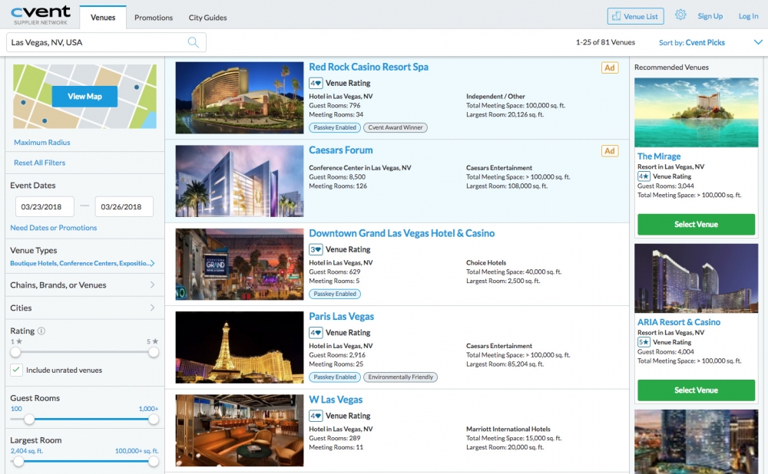The width and height of the screenshot is (768, 474).
Task: Toggle Include unrated venues checkbox
Action: pos(16,370)
